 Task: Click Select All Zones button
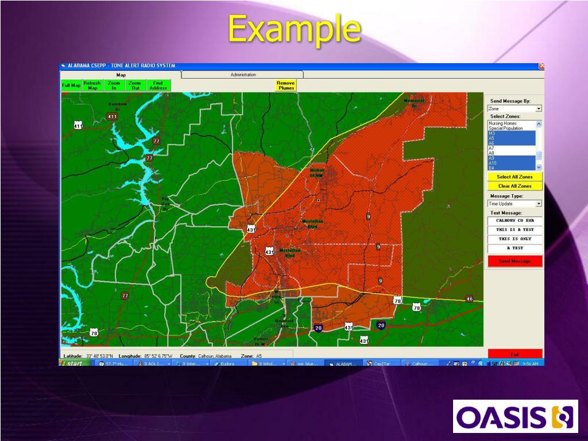(515, 177)
